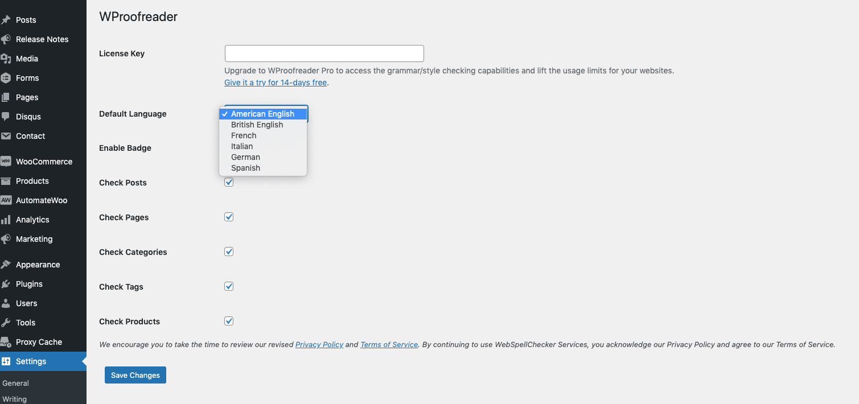Click the Pages icon in sidebar
Image resolution: width=859 pixels, height=404 pixels.
(6, 97)
